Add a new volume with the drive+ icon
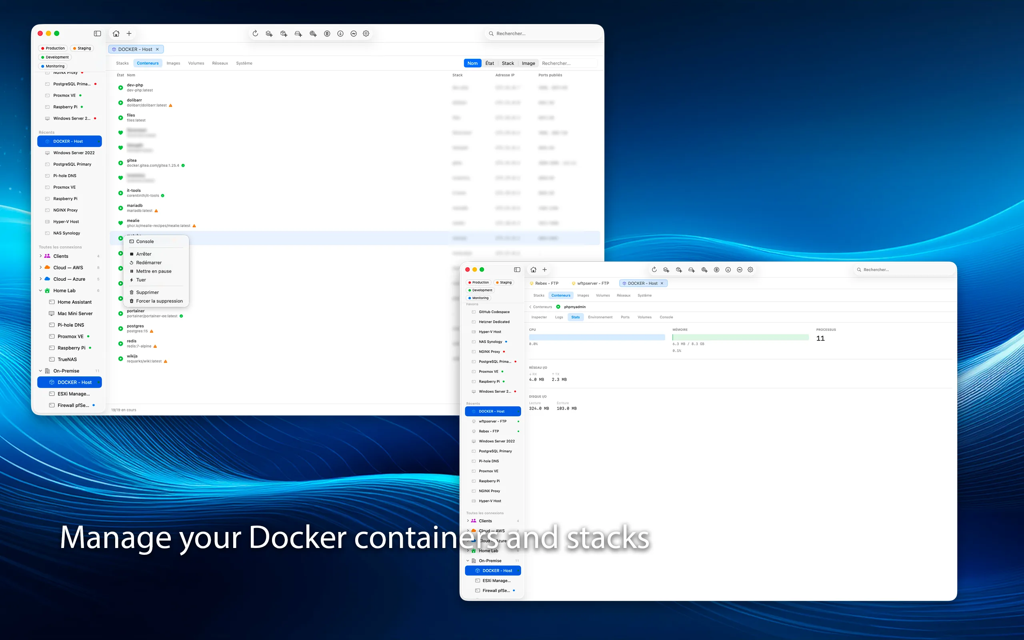Image resolution: width=1024 pixels, height=640 pixels. click(298, 34)
